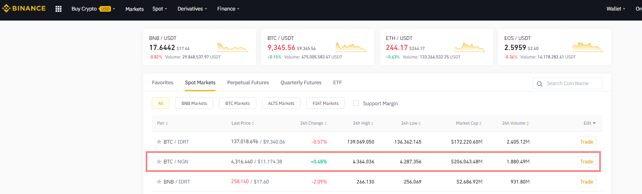
Task: Favorite the BTC / NGN pair star
Action: [x=159, y=161]
